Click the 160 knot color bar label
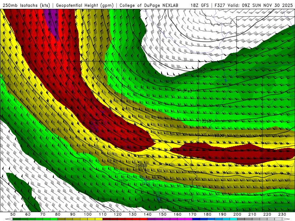295x221 pixels. pos(177,214)
